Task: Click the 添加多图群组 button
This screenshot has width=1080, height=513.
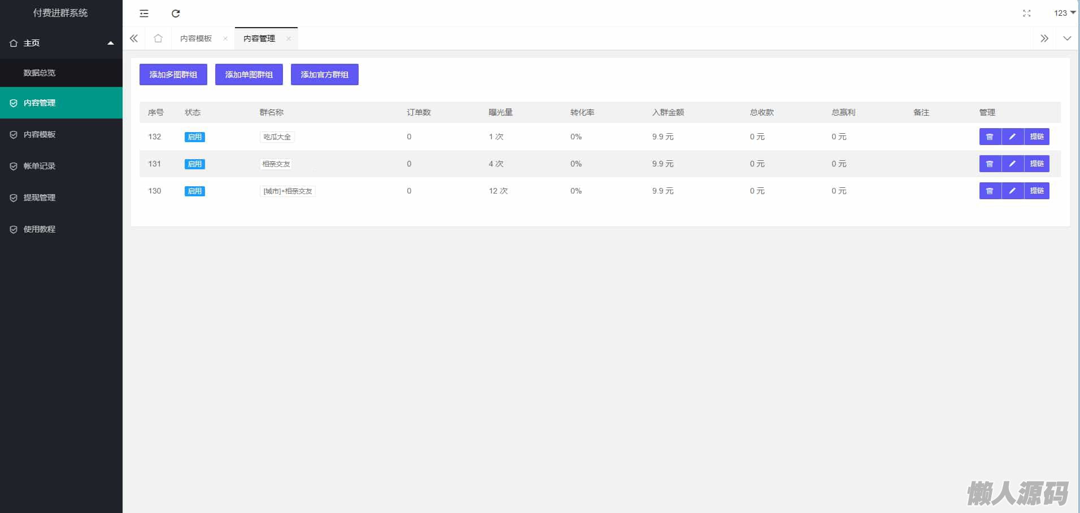Action: (x=173, y=74)
